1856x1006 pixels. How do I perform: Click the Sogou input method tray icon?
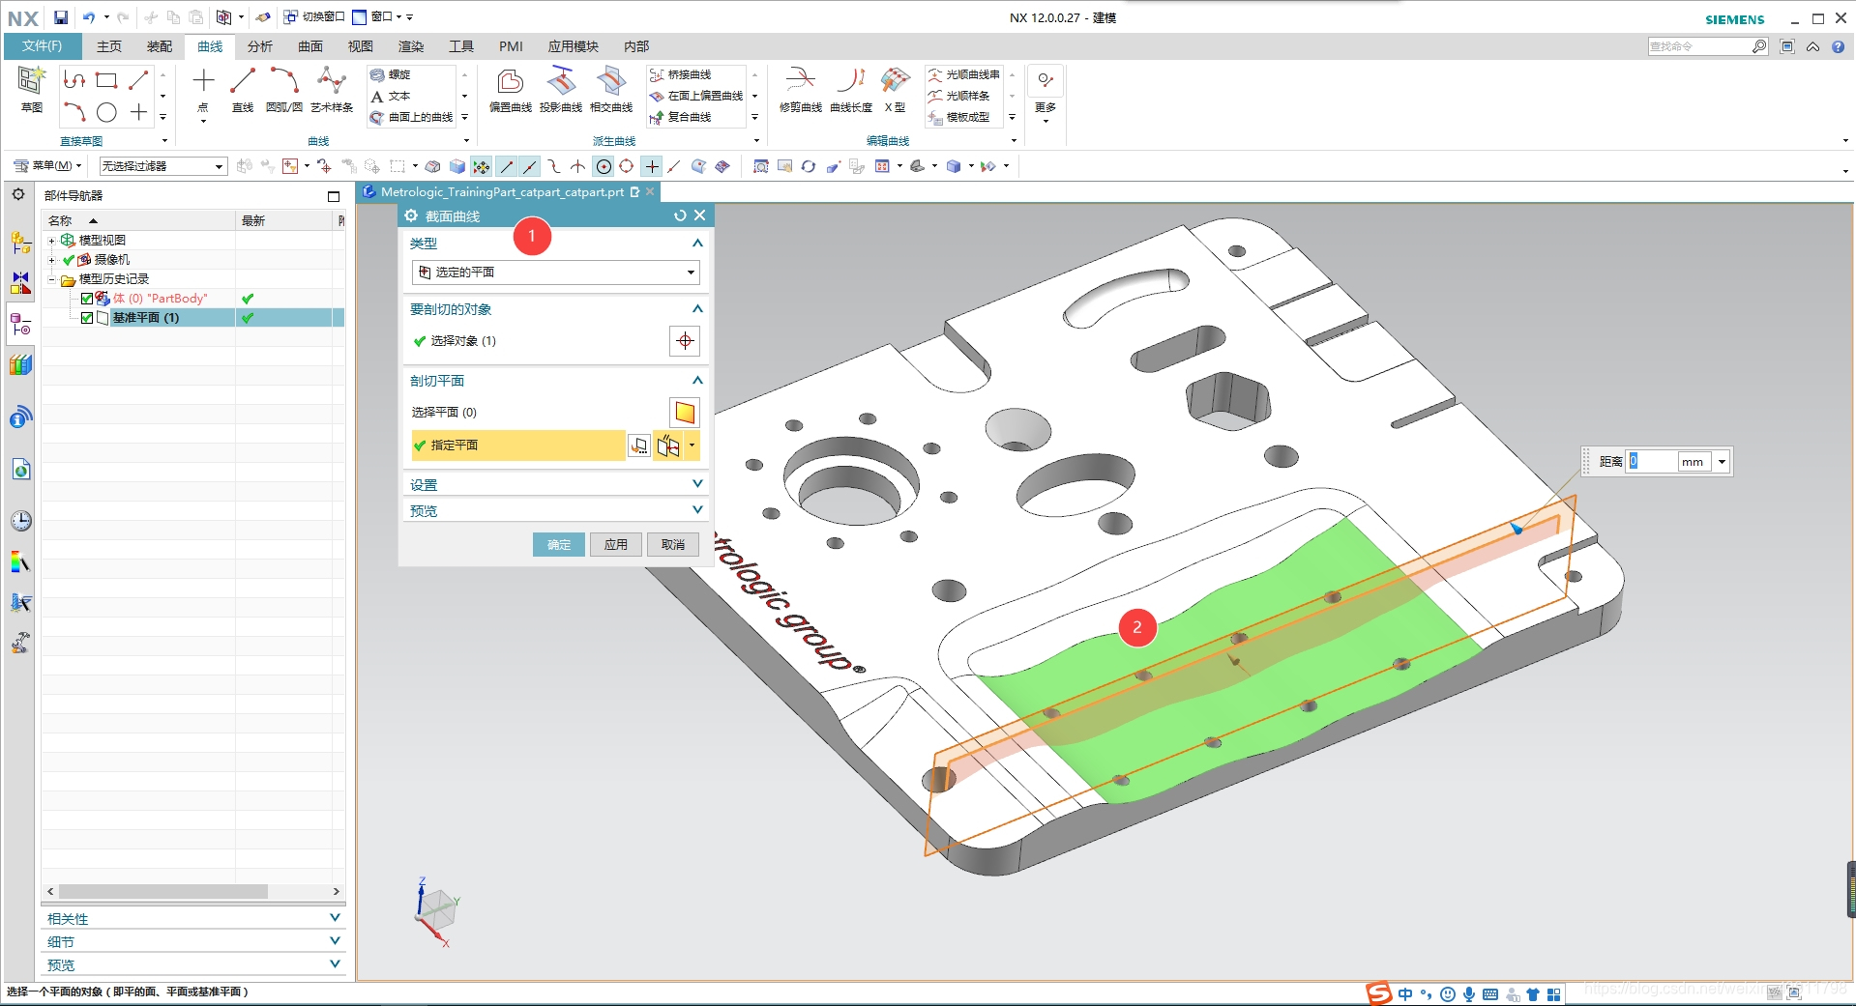1378,993
